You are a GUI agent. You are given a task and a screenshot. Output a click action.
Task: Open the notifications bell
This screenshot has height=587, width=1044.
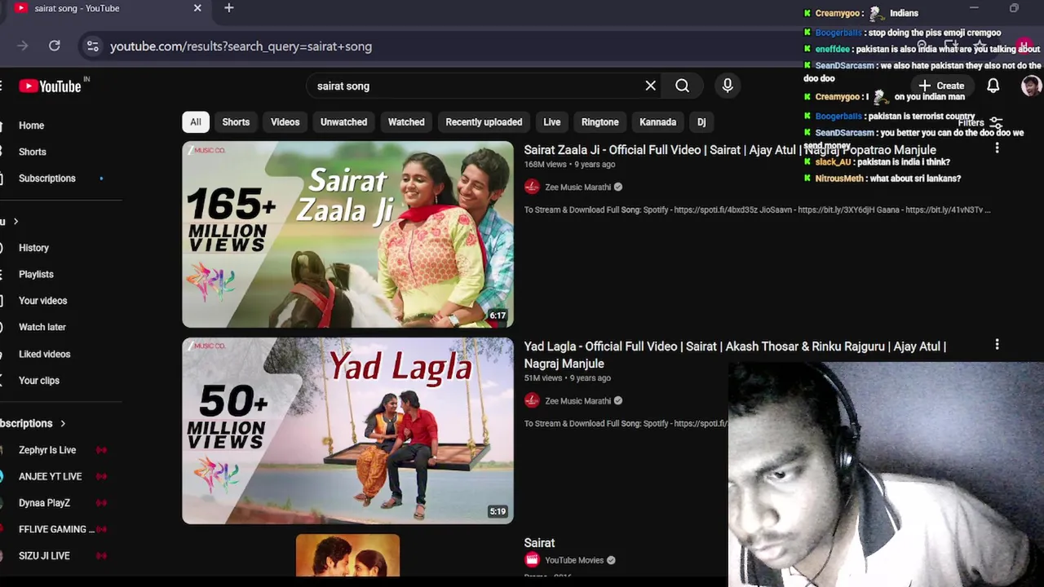point(993,86)
